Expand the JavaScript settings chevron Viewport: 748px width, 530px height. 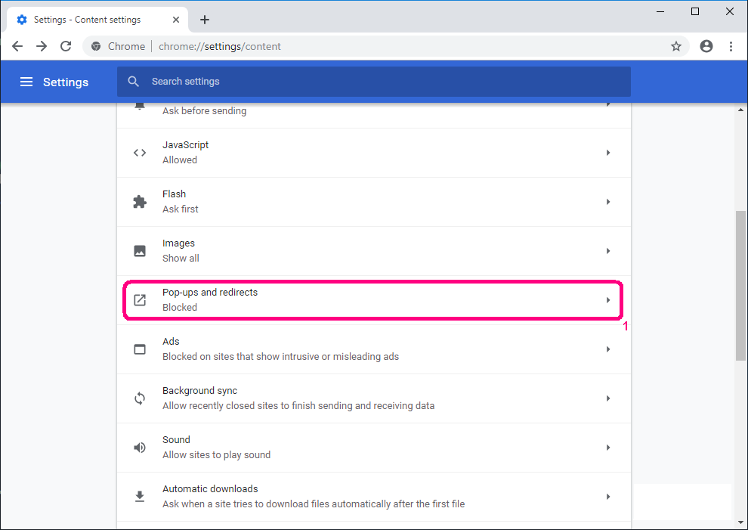608,153
